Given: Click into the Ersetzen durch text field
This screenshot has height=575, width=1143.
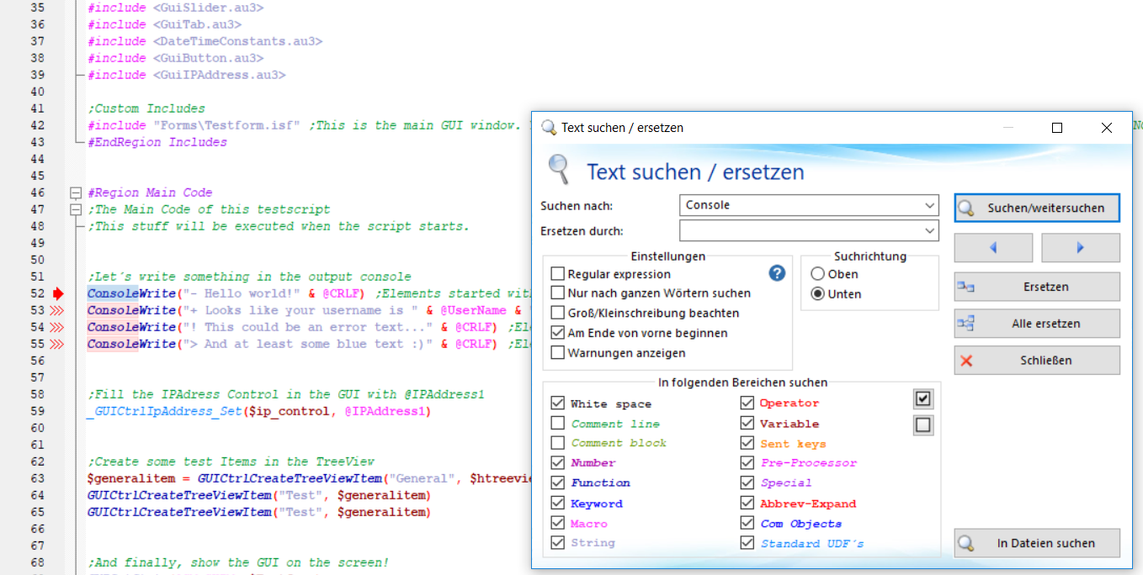Looking at the screenshot, I should pos(800,230).
